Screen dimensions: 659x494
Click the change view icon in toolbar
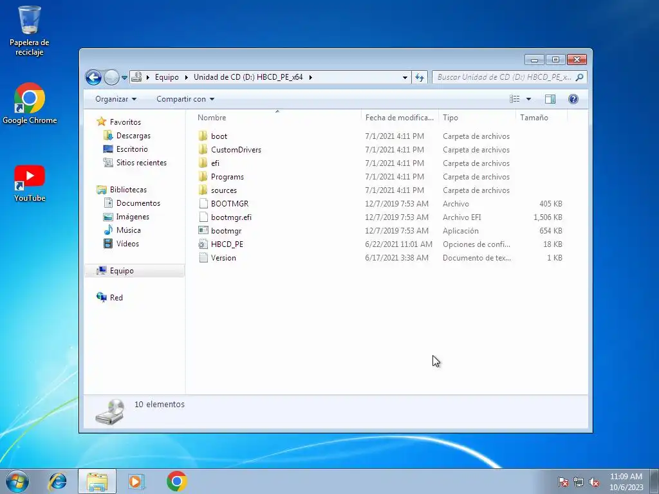click(x=514, y=98)
